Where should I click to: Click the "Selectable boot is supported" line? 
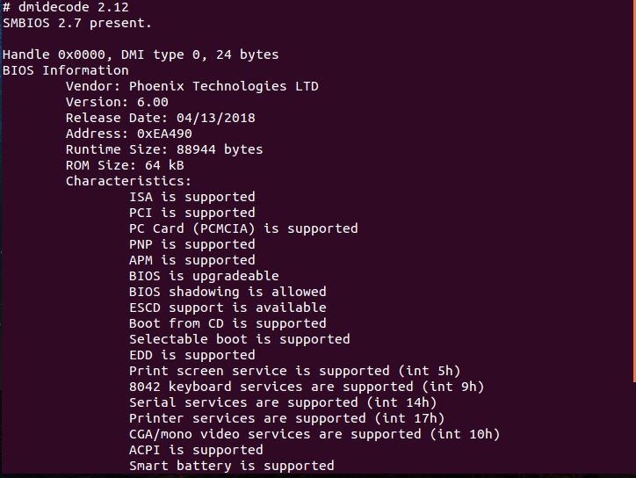click(239, 339)
